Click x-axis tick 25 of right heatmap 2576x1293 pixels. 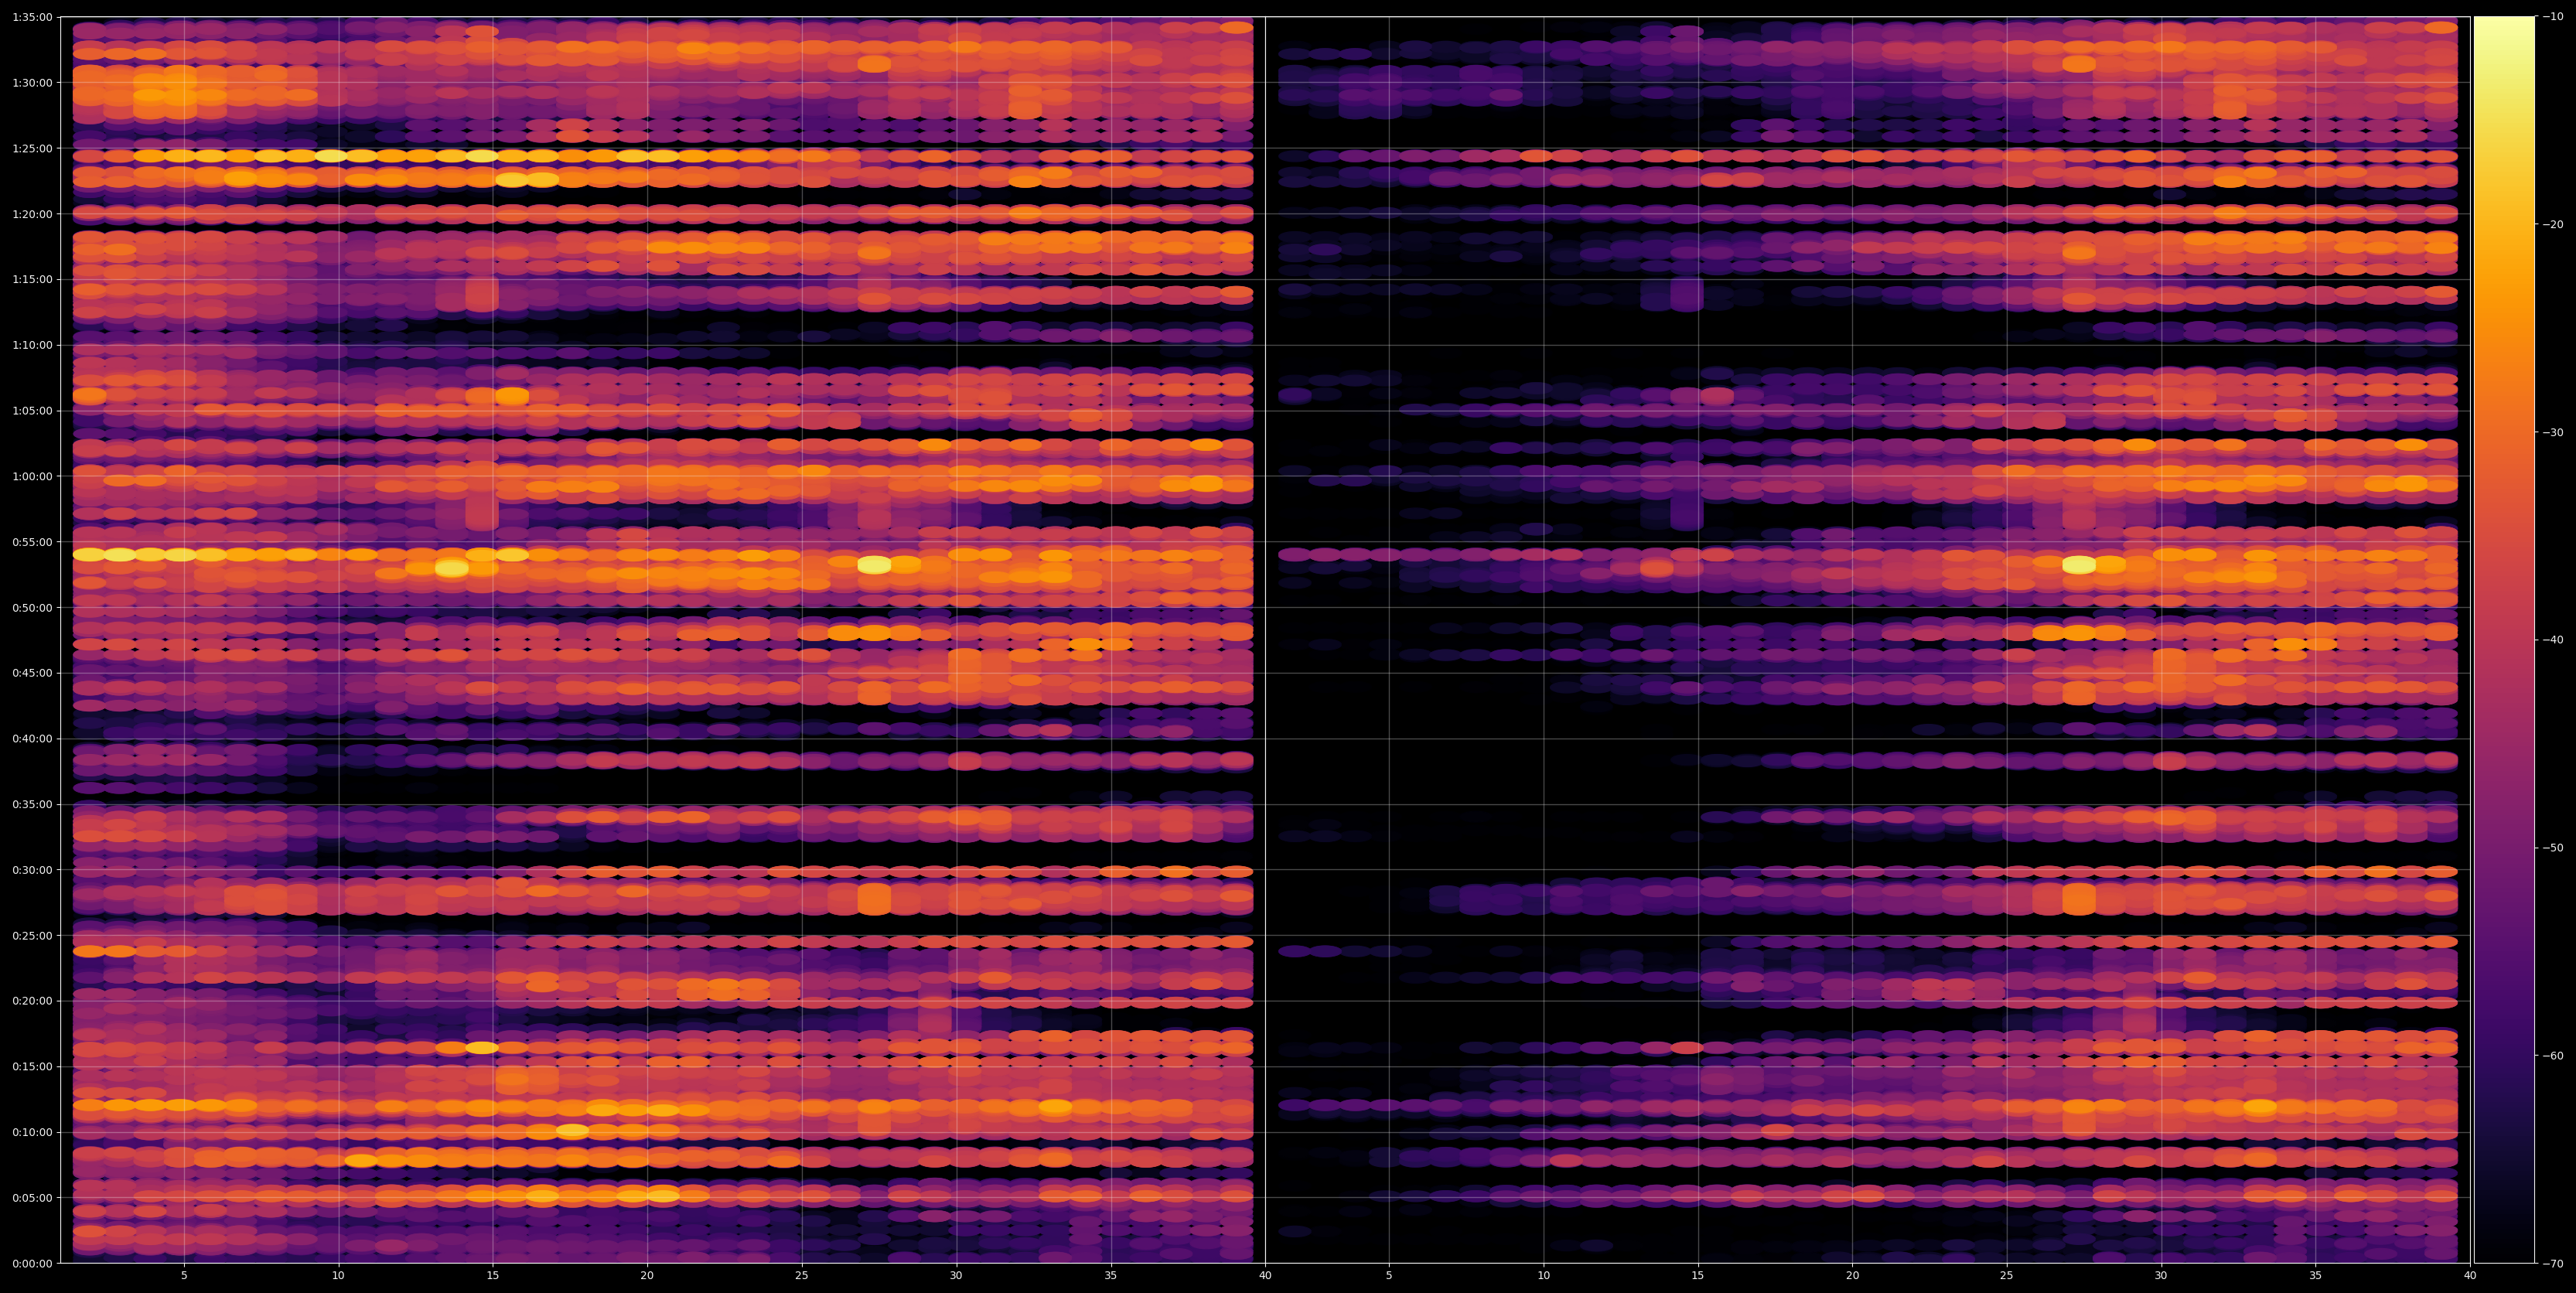tap(2007, 1275)
